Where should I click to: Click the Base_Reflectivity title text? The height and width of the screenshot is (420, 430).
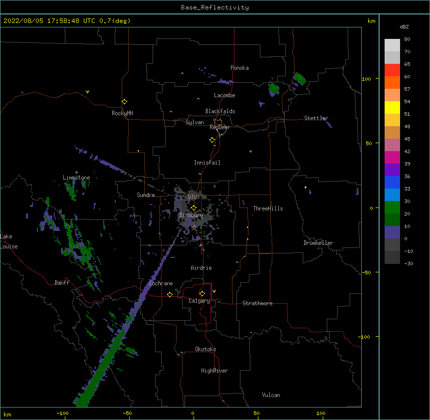215,7
